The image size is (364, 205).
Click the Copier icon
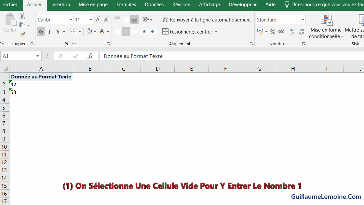(x=22, y=25)
